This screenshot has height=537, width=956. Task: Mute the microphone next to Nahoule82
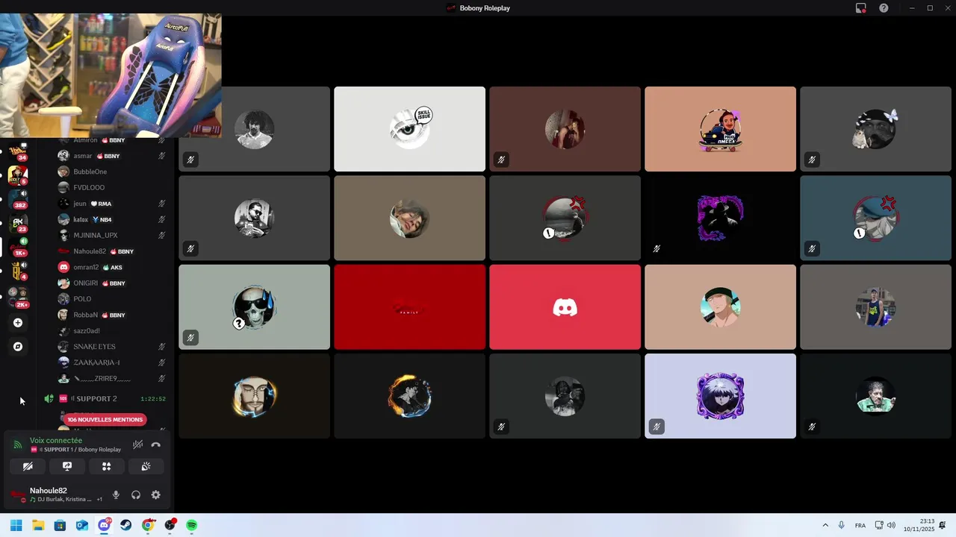pos(116,494)
